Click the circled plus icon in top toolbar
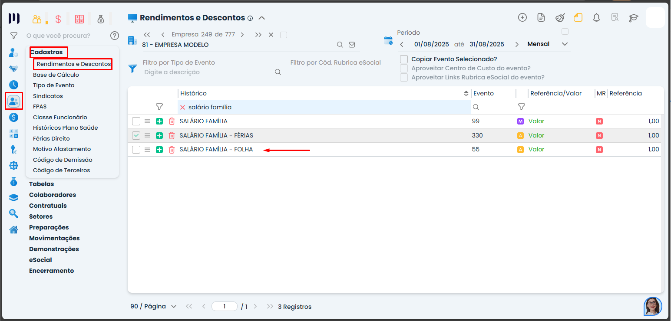The image size is (671, 321). [x=522, y=17]
